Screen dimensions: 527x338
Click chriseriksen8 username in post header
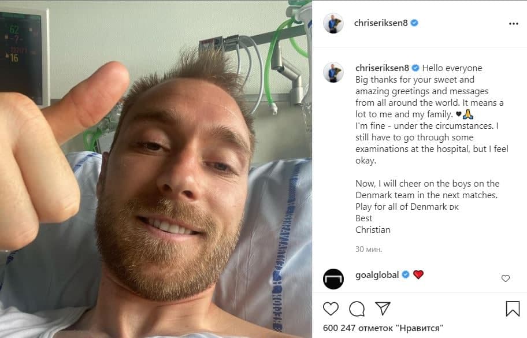coord(381,23)
